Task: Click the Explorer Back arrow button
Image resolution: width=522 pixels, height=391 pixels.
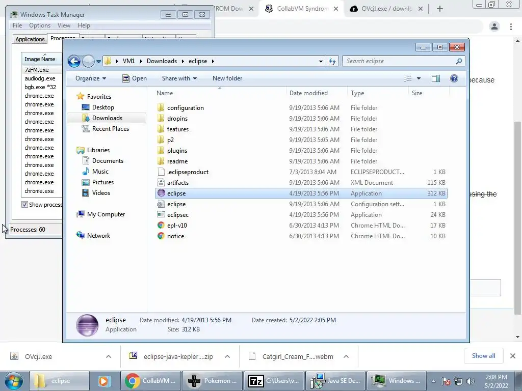Action: click(x=74, y=61)
